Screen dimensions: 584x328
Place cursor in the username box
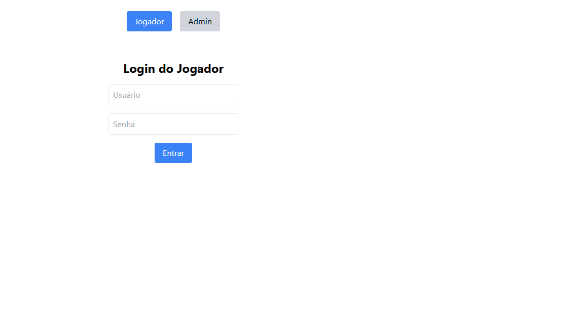click(x=173, y=95)
